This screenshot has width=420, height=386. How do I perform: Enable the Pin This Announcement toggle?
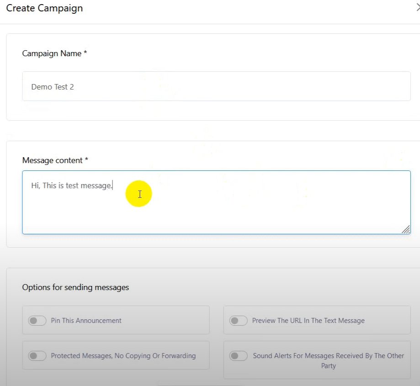[37, 321]
